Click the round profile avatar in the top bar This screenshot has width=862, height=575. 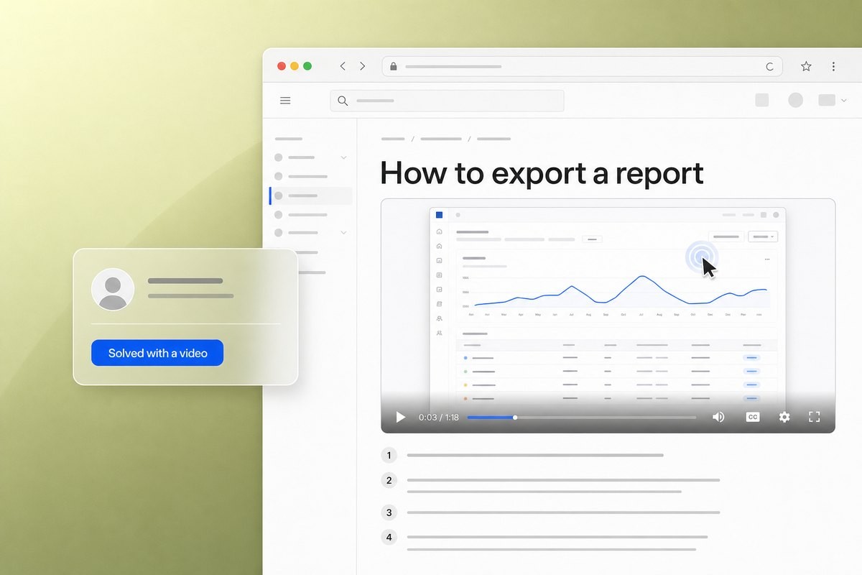tap(795, 101)
